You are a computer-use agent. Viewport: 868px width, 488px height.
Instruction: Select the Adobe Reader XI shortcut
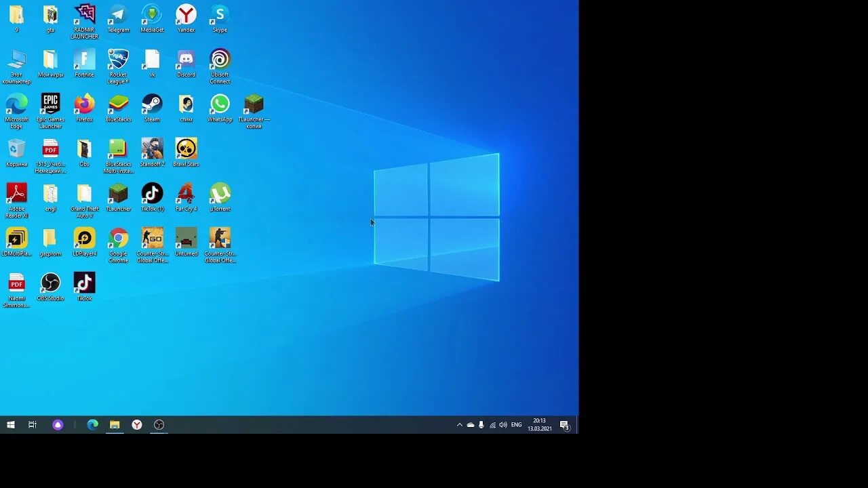click(x=16, y=200)
